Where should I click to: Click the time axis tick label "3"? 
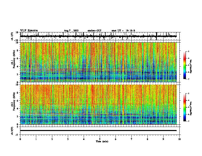tap(68, 139)
